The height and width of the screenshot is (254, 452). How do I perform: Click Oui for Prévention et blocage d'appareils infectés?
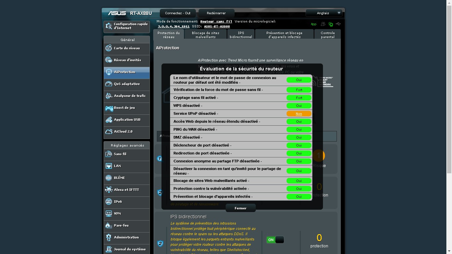299,197
